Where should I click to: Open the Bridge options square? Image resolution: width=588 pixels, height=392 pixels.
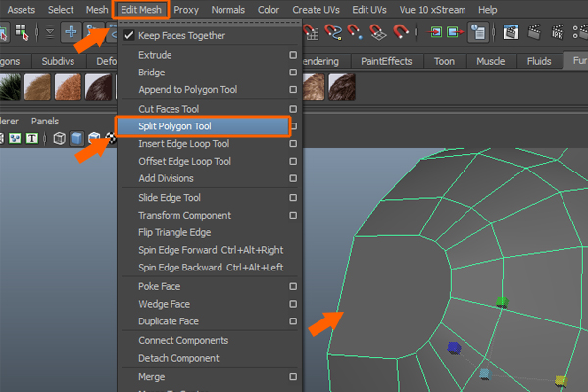click(292, 73)
